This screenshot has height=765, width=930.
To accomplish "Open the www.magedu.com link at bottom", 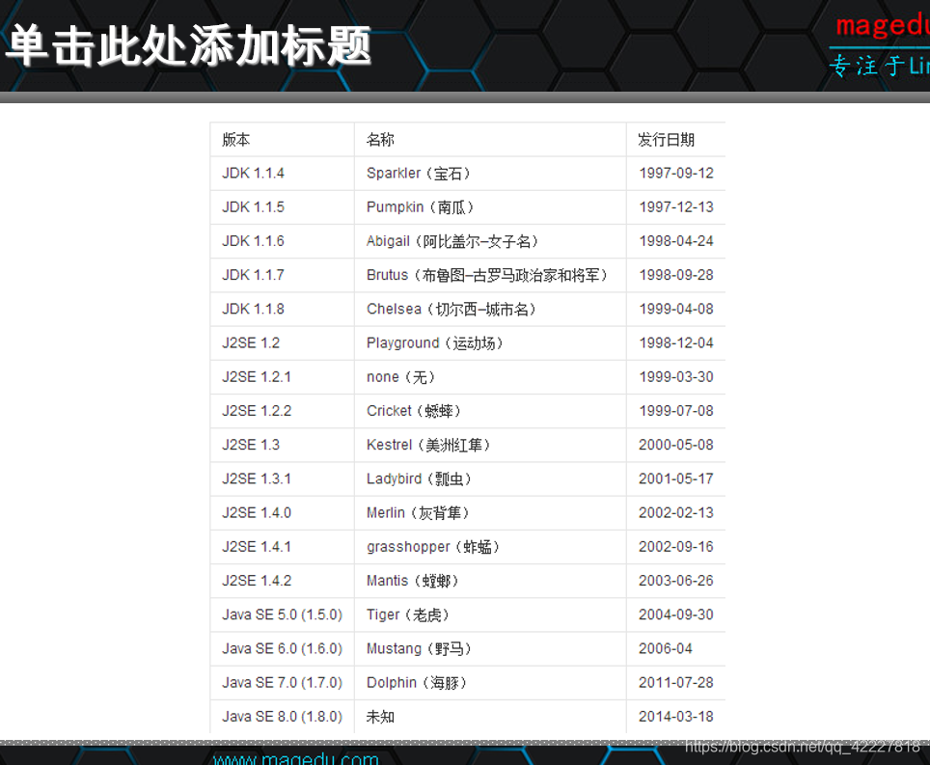I will click(x=295, y=758).
